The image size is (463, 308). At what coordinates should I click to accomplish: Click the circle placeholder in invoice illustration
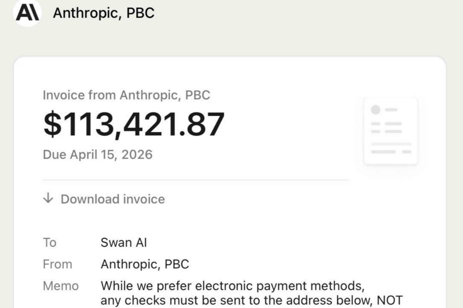click(375, 110)
